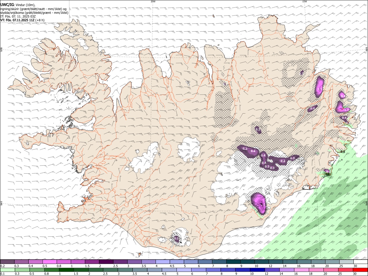Click the rain legend swatch between 25 and 30
Screen dimensions: 368x276
[346, 270]
